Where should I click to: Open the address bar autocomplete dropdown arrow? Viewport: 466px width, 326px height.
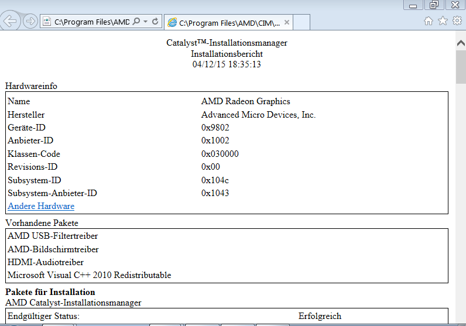pos(145,22)
